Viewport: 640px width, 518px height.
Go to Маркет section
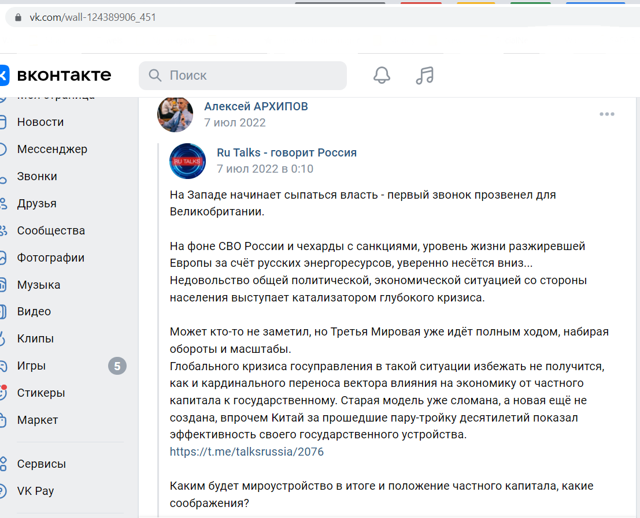coord(38,420)
